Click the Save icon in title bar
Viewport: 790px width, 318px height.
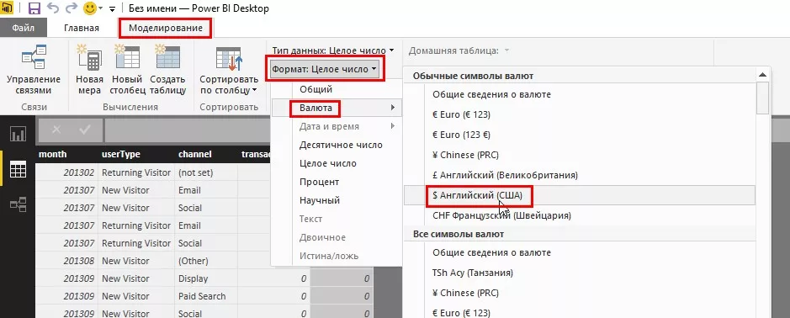pyautogui.click(x=34, y=8)
